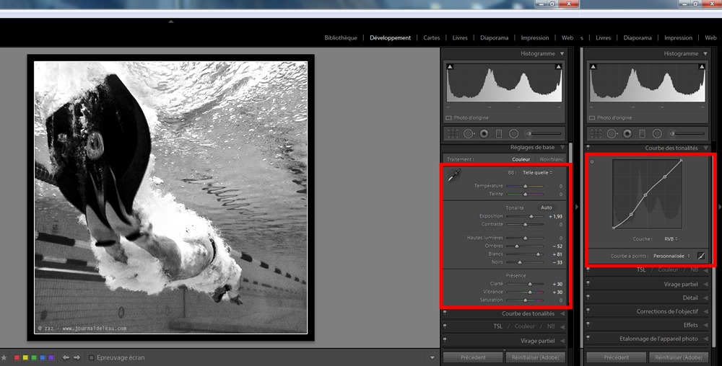Toggle the collapsed Courbe des tonalités panel switch
The width and height of the screenshot is (722, 366).
445,313
